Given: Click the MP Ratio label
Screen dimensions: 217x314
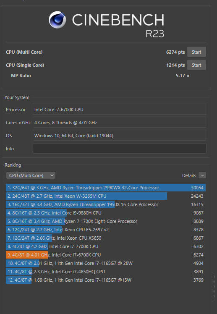Looking at the screenshot, I should 21,76.
